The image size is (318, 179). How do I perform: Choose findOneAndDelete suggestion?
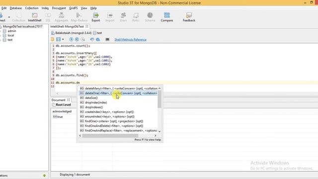[x=119, y=126]
